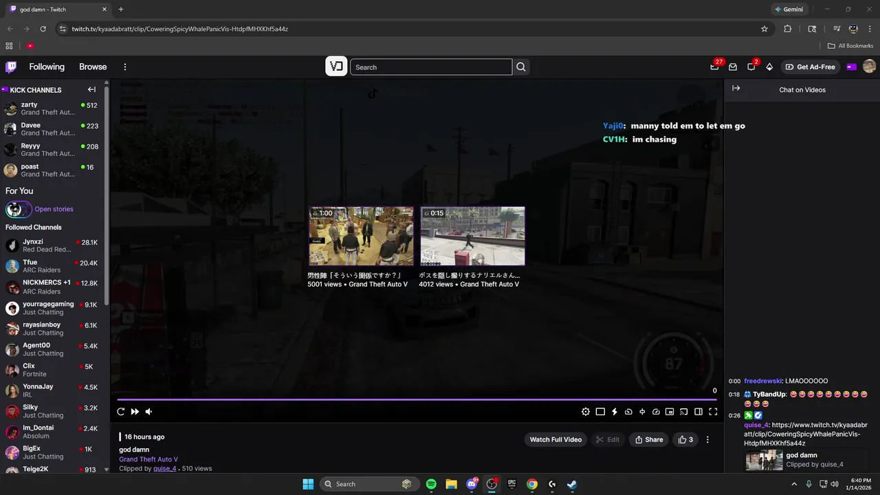This screenshot has width=880, height=495.
Task: Open zarty's channel in sidebar
Action: (52, 109)
